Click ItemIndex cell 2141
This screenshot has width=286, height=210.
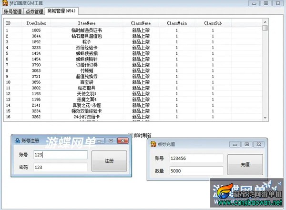tap(36, 105)
